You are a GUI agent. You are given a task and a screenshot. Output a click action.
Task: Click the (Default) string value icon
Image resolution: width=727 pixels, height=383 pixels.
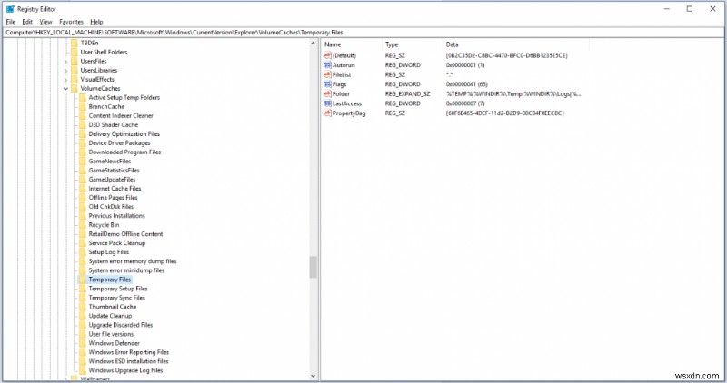pyautogui.click(x=328, y=55)
